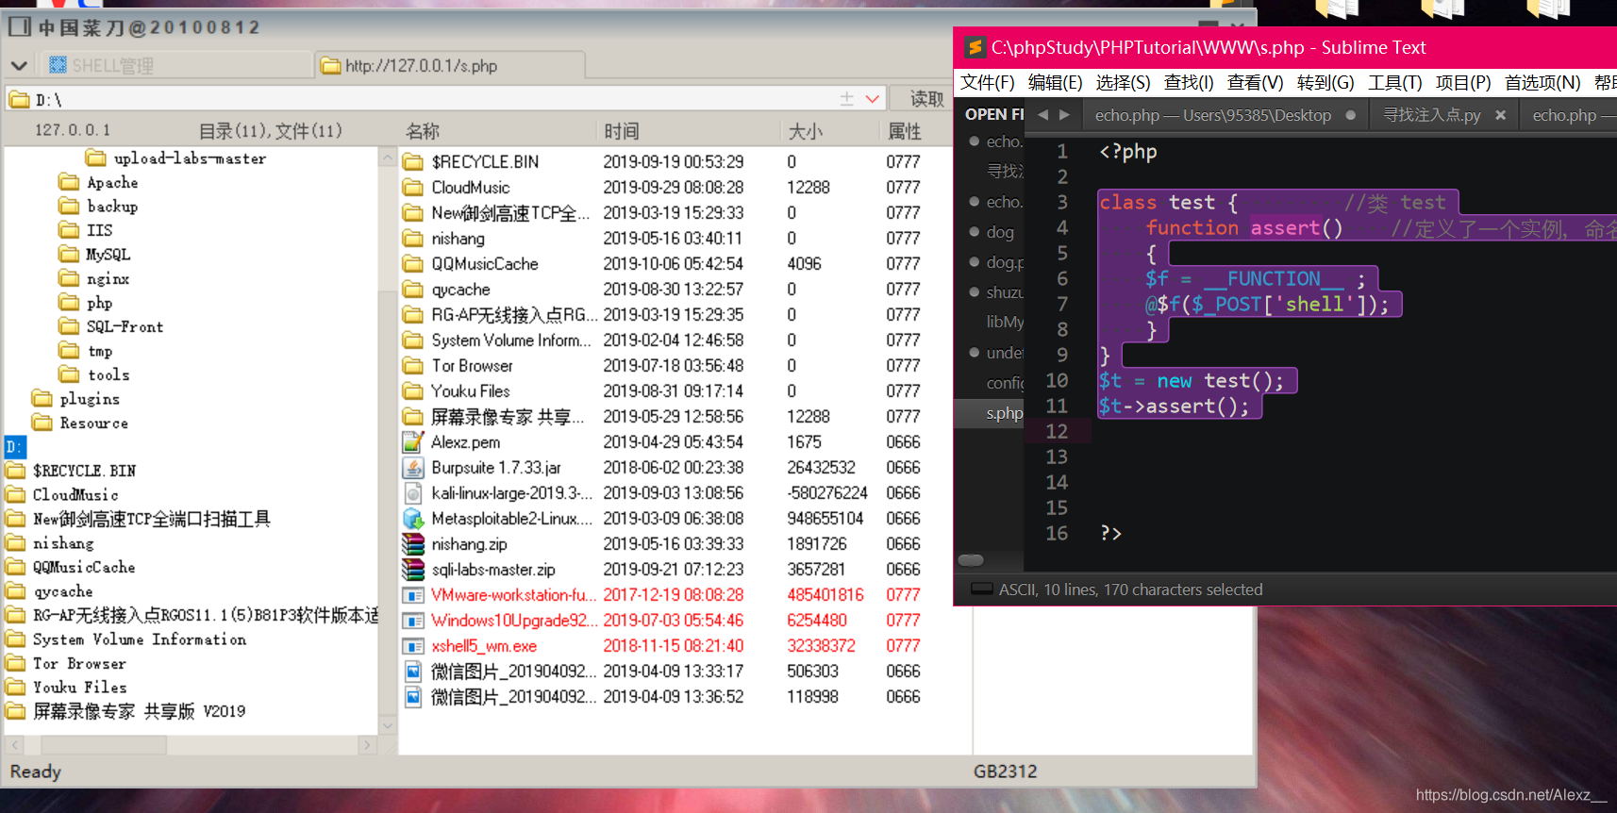Click the tree panel horizontal scrollbar

[192, 745]
